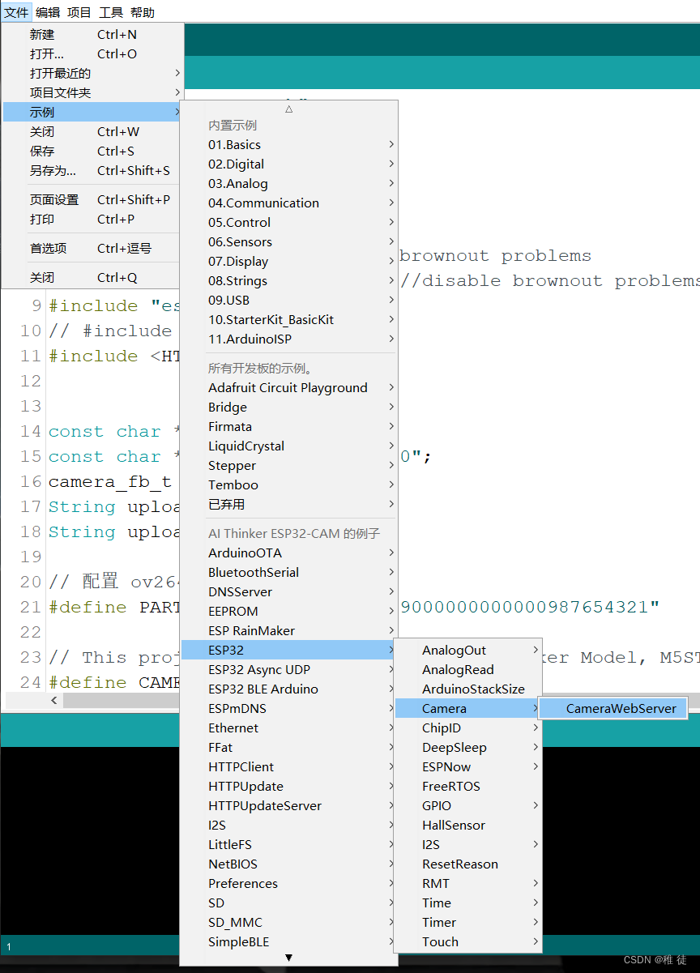The width and height of the screenshot is (700, 973).
Task: Open Touch examples submenu
Action: (467, 942)
